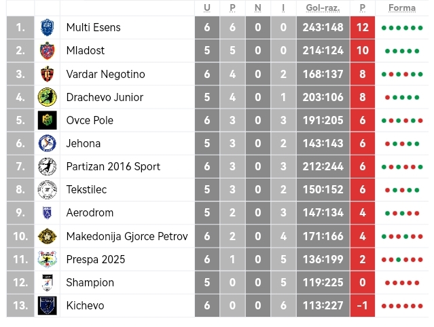Screen dimensions: 434x327
Task: Click the Multi Esens club logo
Action: [x=47, y=28]
